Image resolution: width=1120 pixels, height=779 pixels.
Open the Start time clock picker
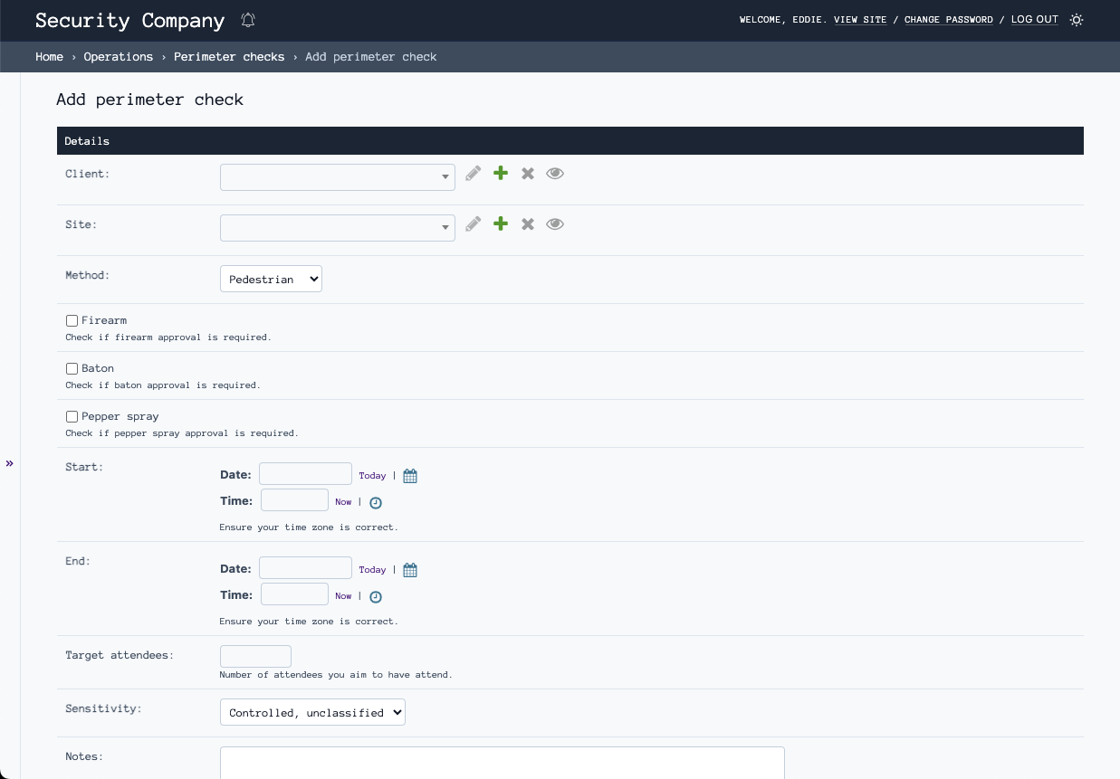point(376,502)
